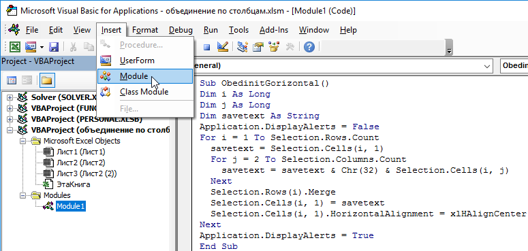Click the Insert UserForm toolbar icon
This screenshot has height=251, width=528.
[x=31, y=47]
